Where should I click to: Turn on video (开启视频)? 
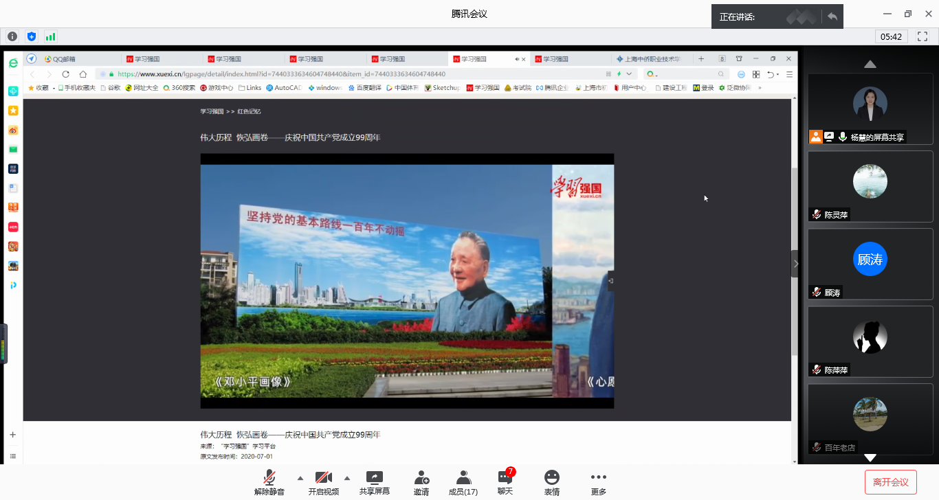tap(323, 482)
